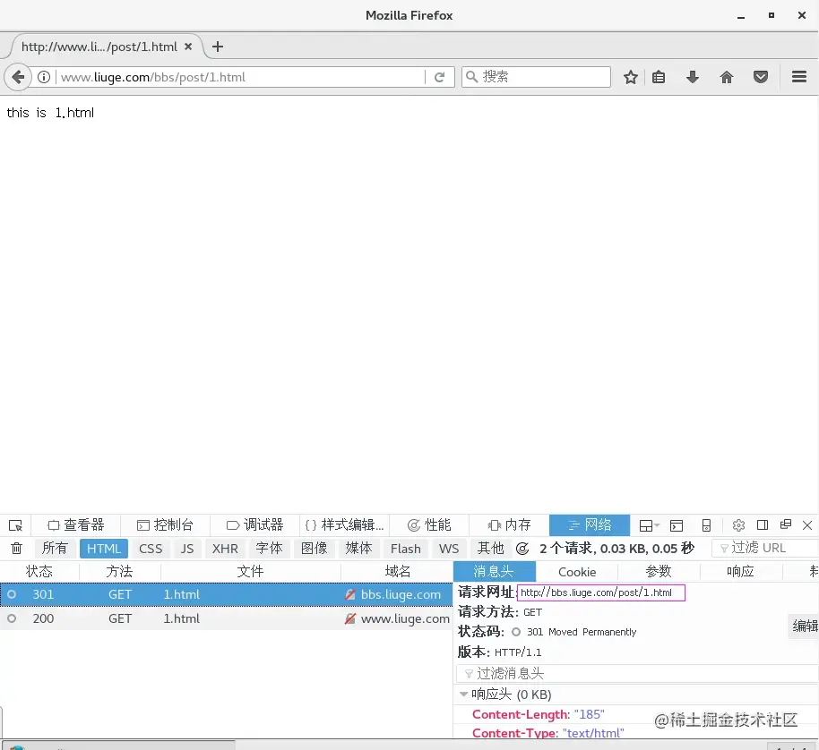Toggle responsive design mode icon

pyautogui.click(x=706, y=525)
